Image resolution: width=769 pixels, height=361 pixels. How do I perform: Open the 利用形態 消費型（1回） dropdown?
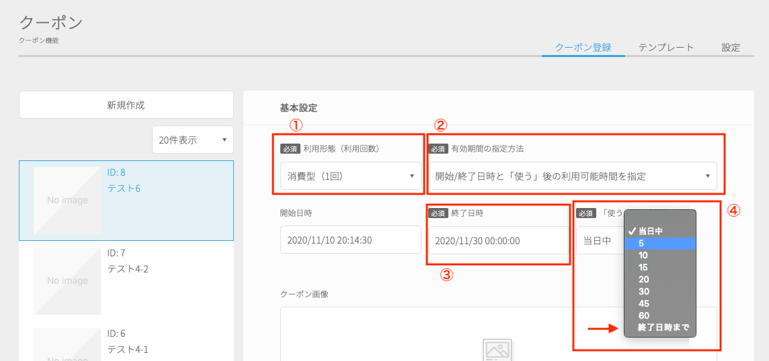(351, 176)
